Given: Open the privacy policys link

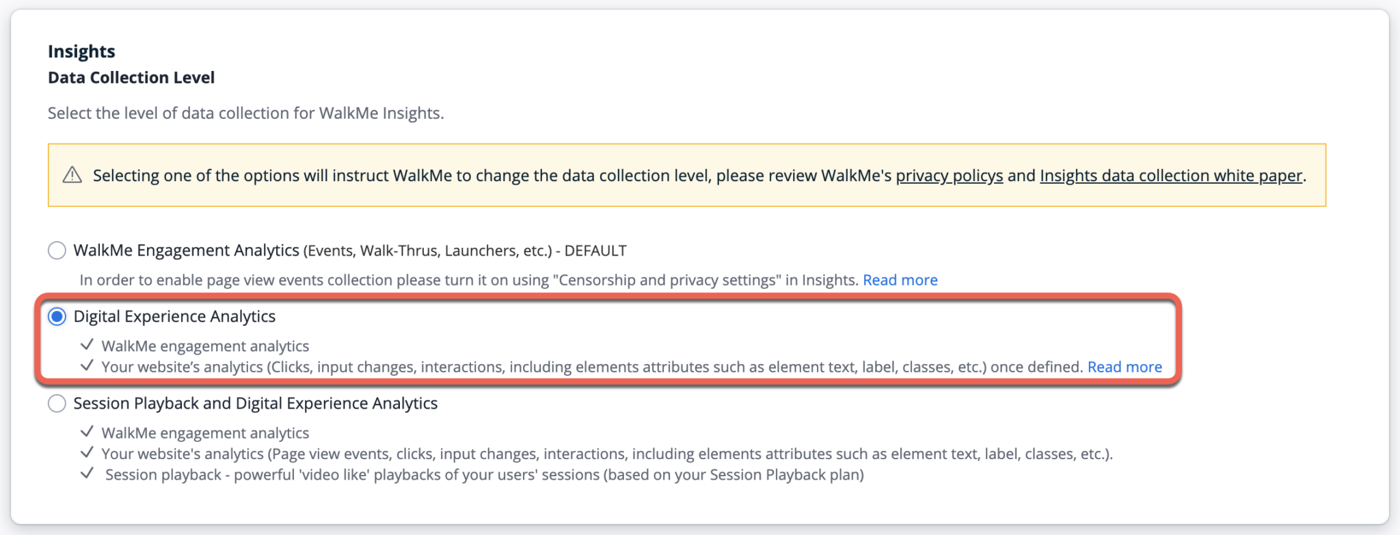Looking at the screenshot, I should pos(949,176).
